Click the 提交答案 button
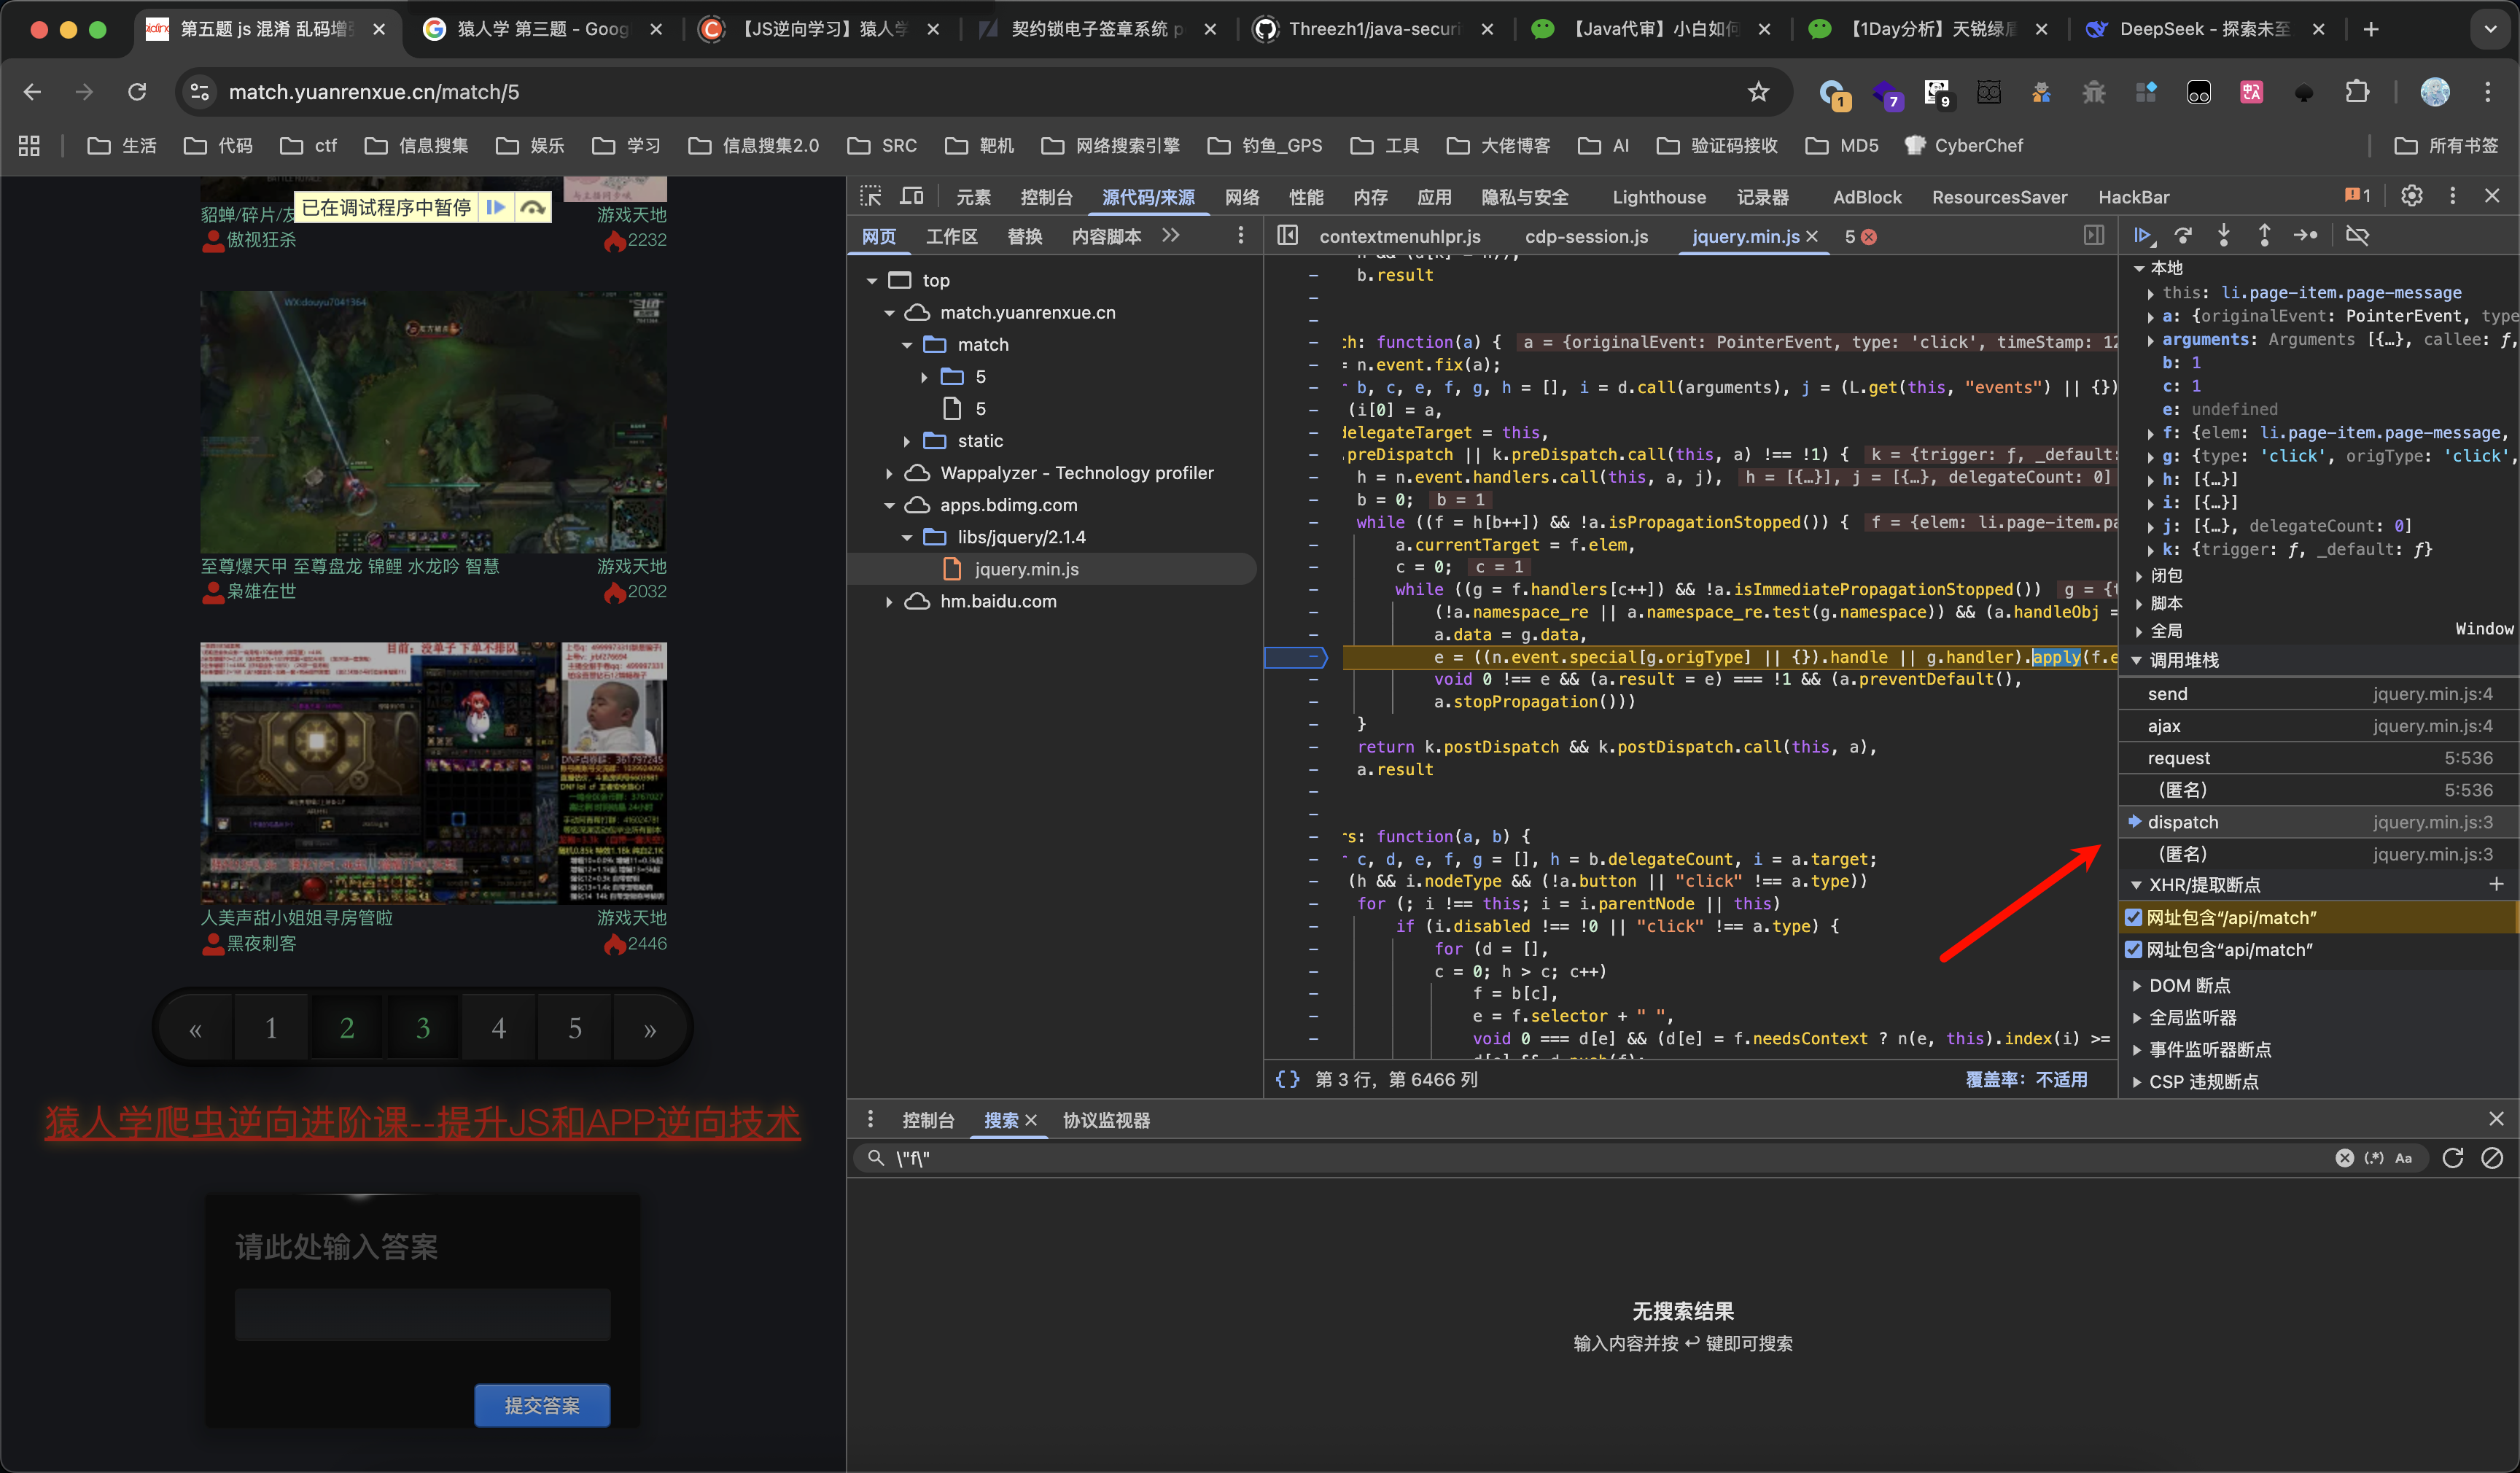This screenshot has width=2520, height=1473. click(541, 1405)
